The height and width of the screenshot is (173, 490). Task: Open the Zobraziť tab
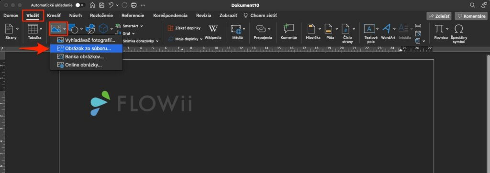click(228, 15)
